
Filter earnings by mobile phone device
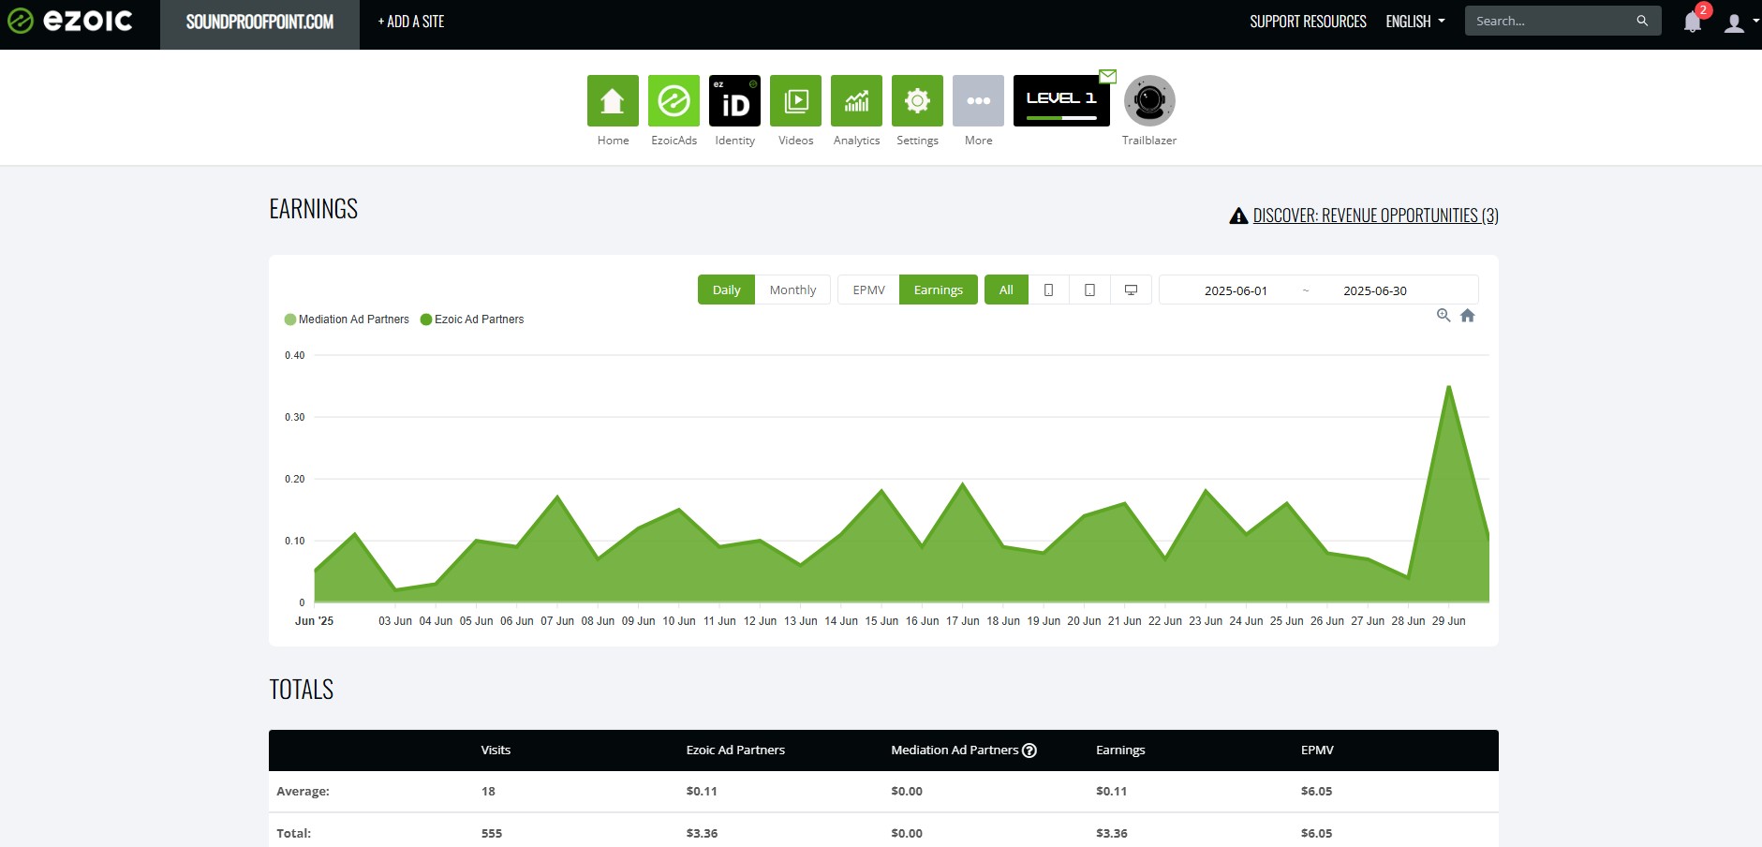click(1048, 290)
